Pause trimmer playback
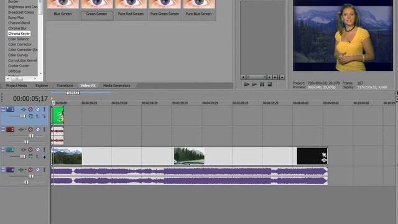This screenshot has height=224, width=398. pos(262,85)
